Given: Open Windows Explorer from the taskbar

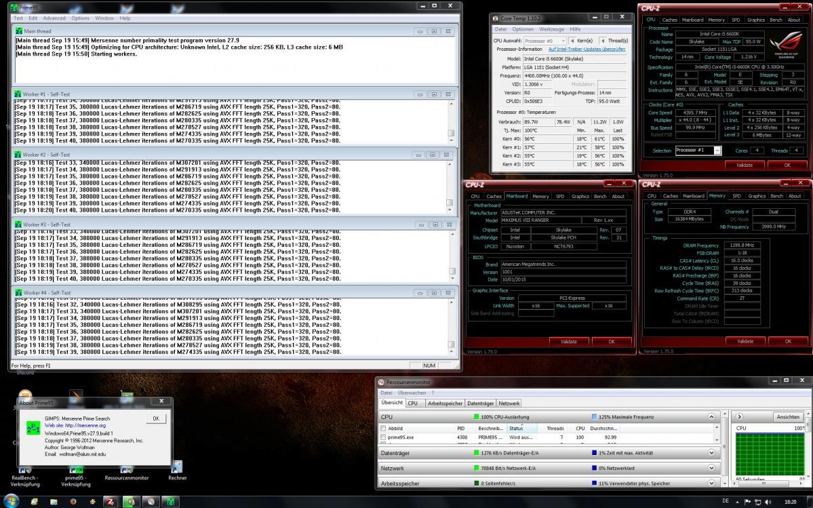Looking at the screenshot, I should tap(54, 502).
